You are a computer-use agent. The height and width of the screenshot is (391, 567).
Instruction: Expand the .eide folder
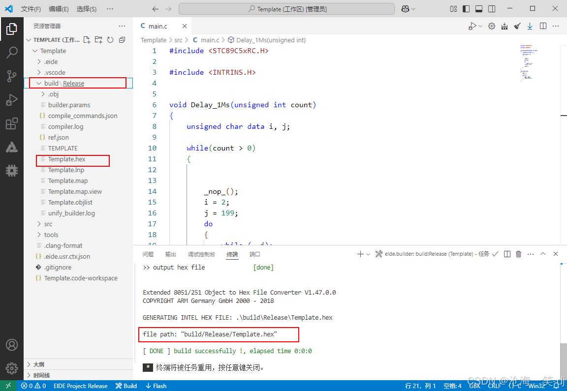click(x=39, y=62)
